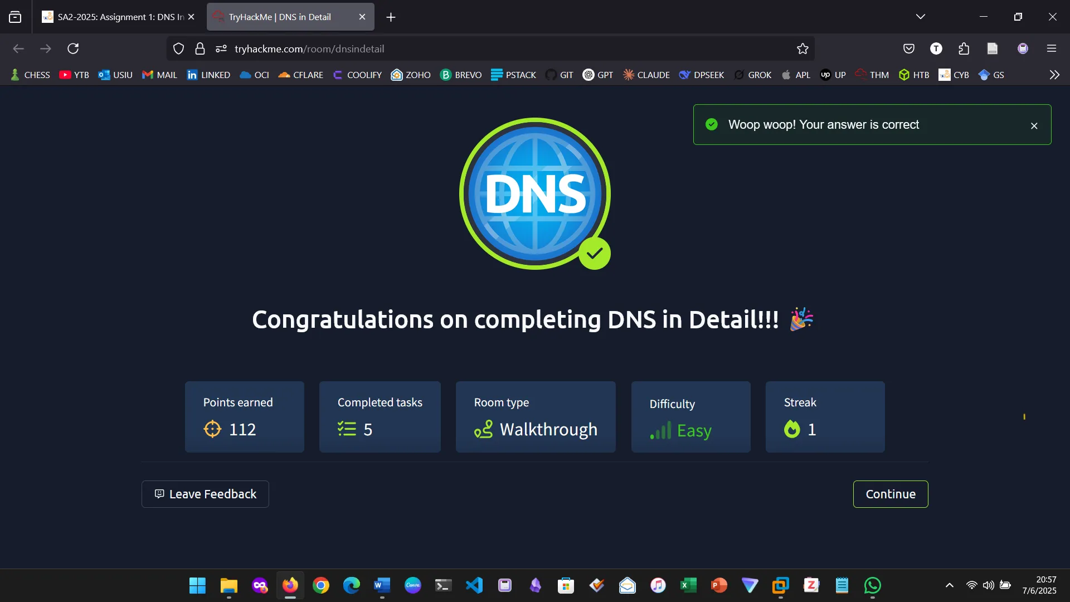The height and width of the screenshot is (602, 1070).
Task: Click the Easy difficulty bars indicator
Action: [x=661, y=431]
